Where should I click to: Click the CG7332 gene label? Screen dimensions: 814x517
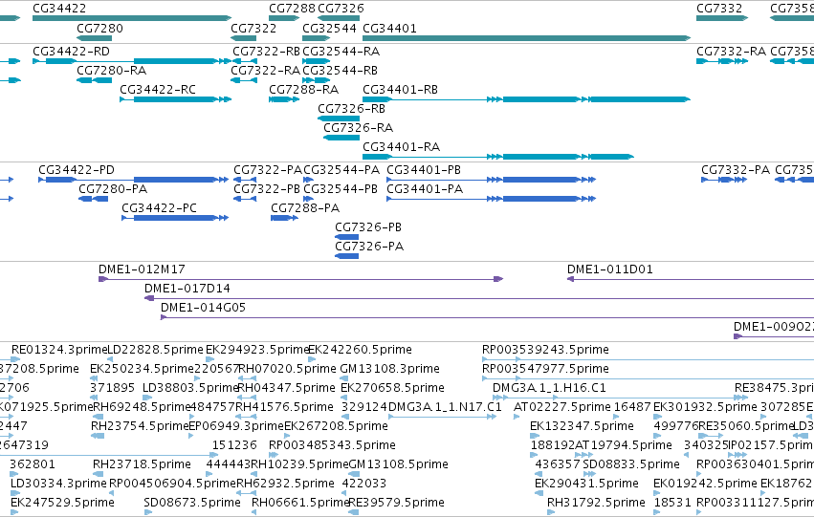719,9
